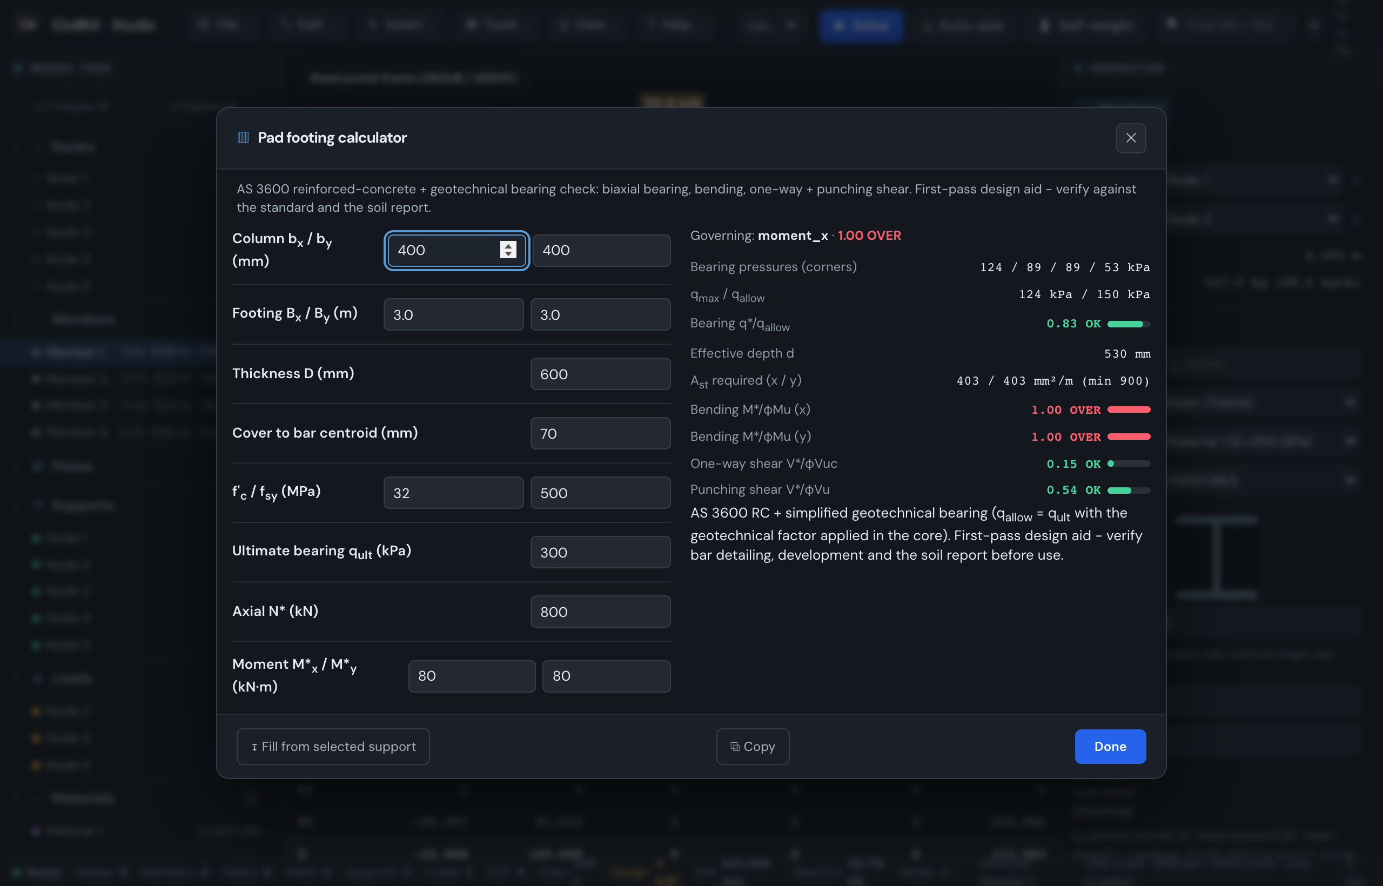Edit the Moment M*x input
The image size is (1383, 886).
click(472, 676)
